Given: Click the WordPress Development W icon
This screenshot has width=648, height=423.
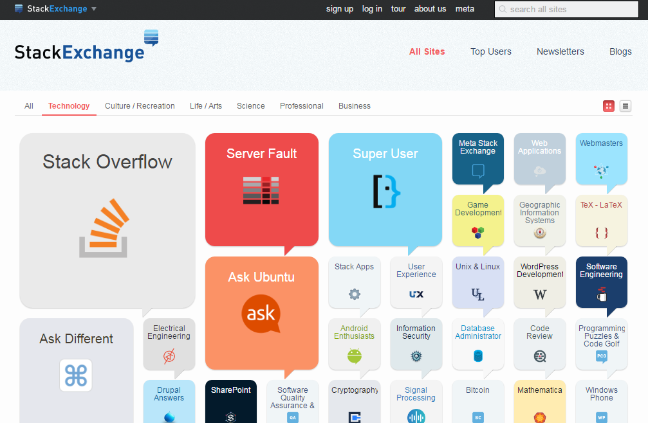Looking at the screenshot, I should click(x=540, y=294).
